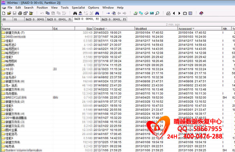Click the help book icon
The image size is (235, 152).
click(x=201, y=13)
